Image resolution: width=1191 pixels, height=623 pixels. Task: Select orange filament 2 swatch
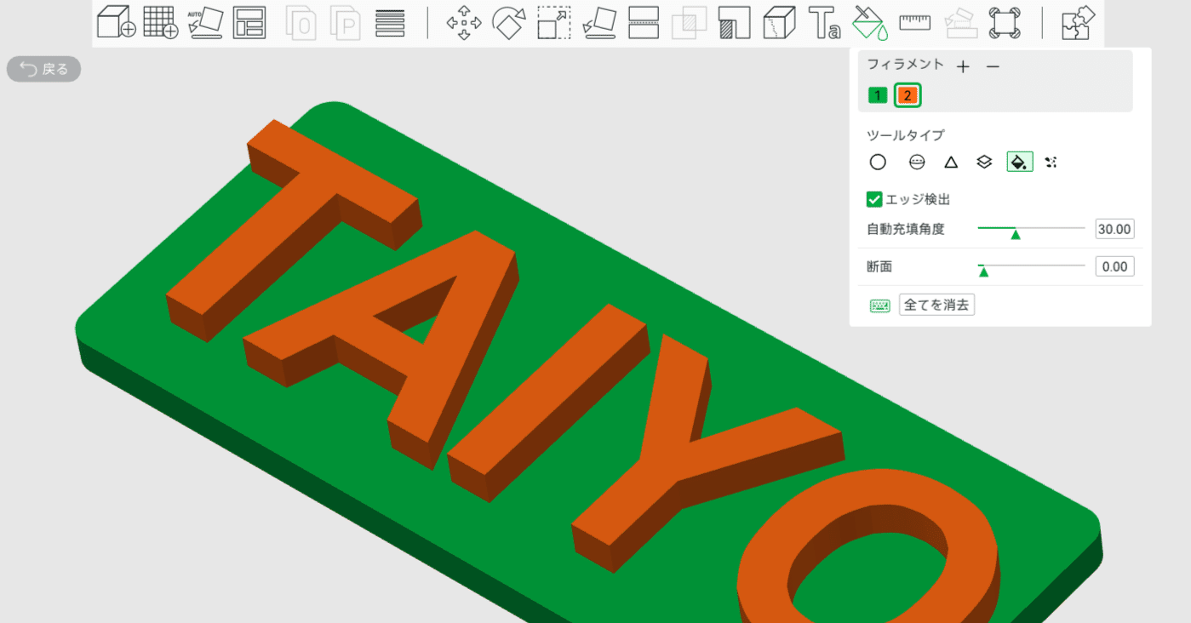(x=908, y=95)
